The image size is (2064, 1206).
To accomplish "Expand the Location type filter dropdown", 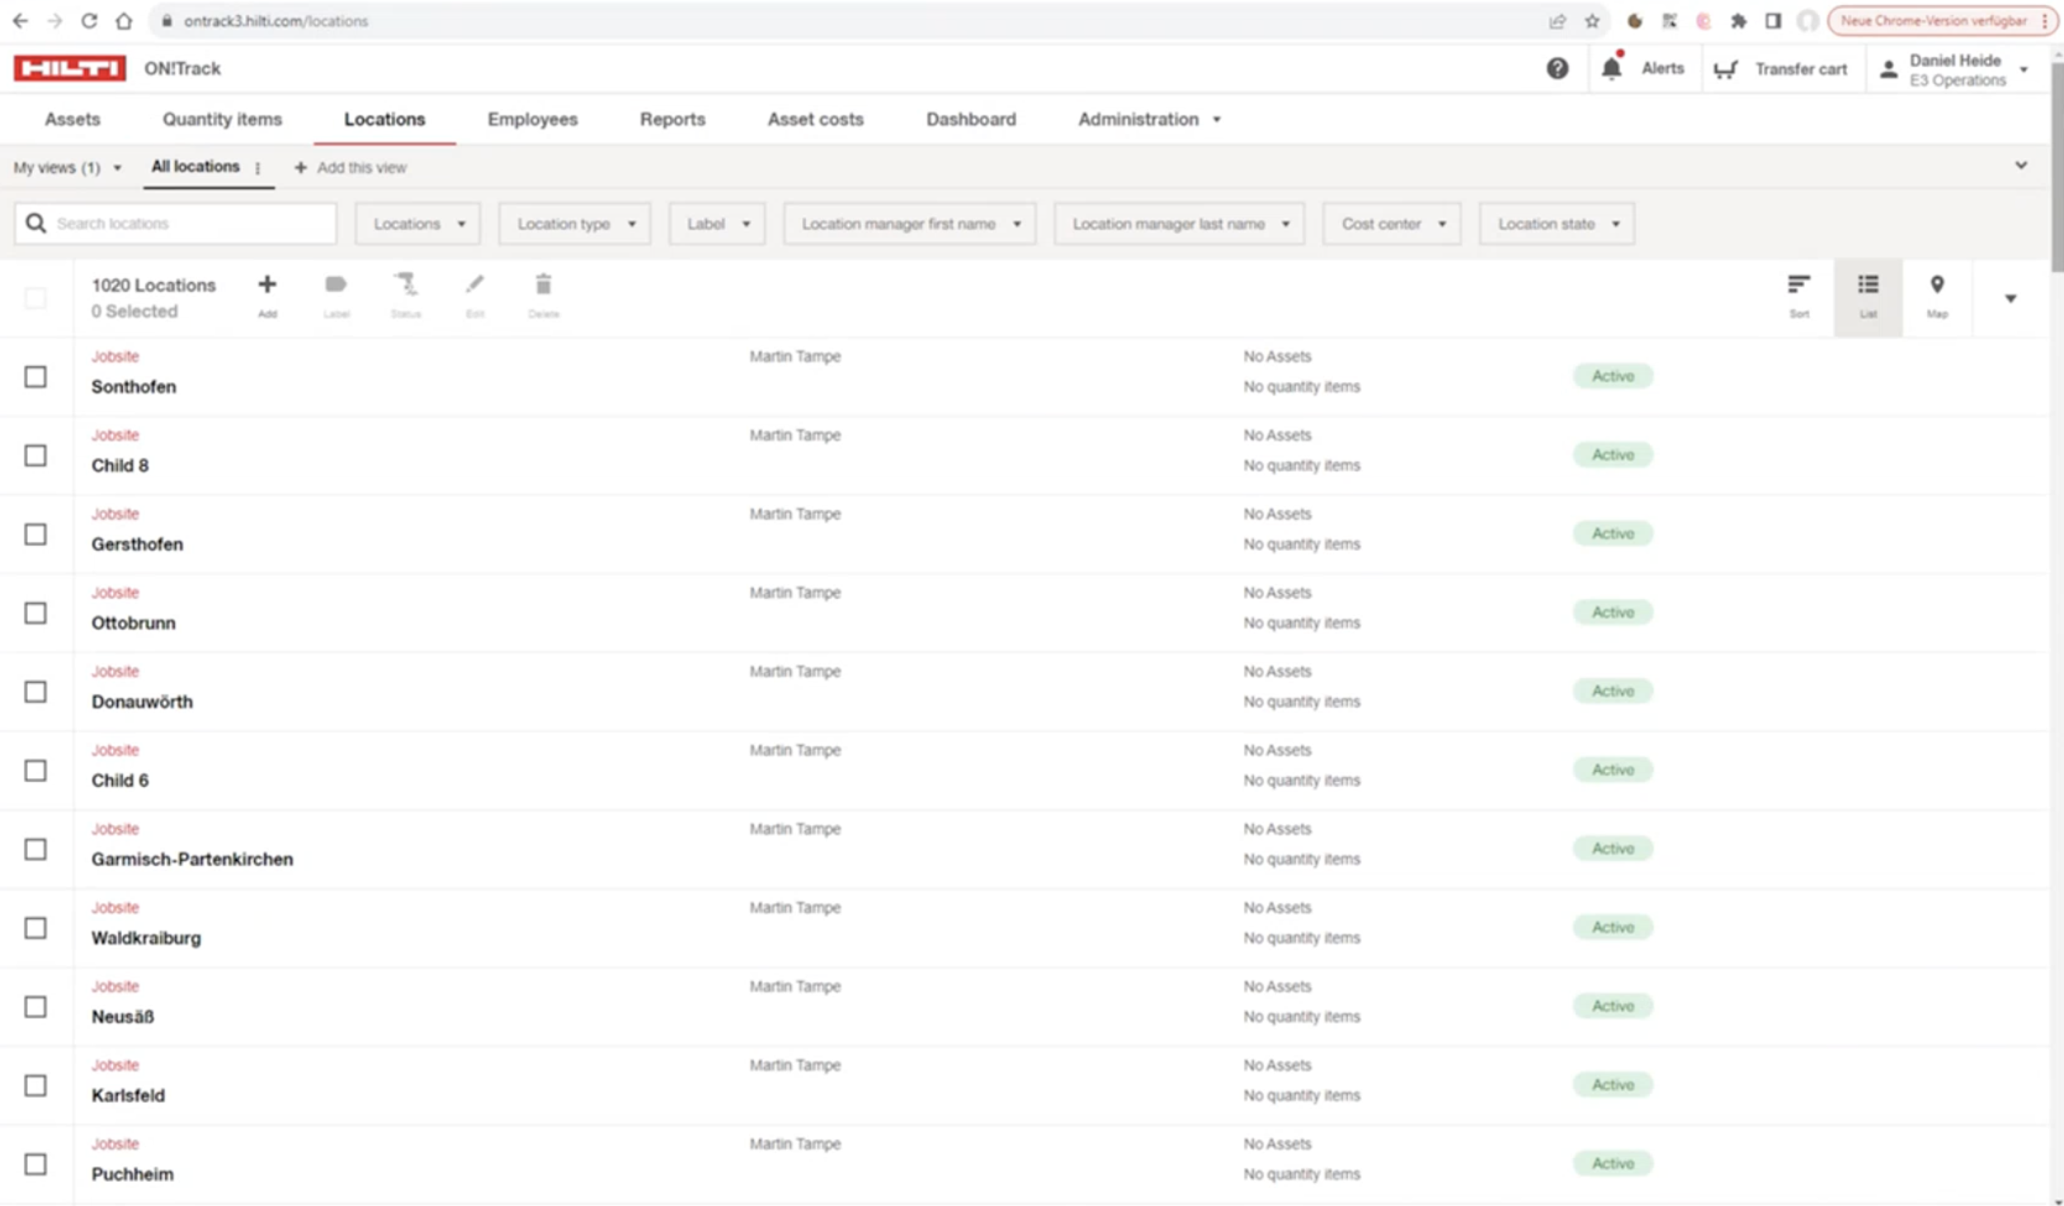I will point(575,224).
